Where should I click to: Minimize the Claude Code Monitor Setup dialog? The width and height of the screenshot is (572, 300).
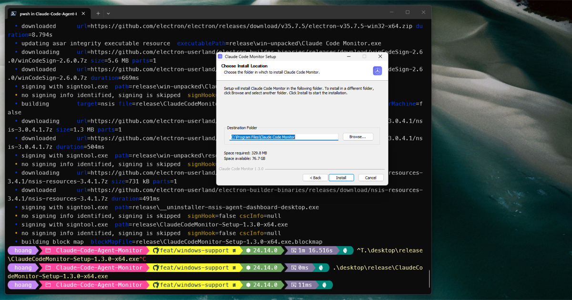click(348, 56)
